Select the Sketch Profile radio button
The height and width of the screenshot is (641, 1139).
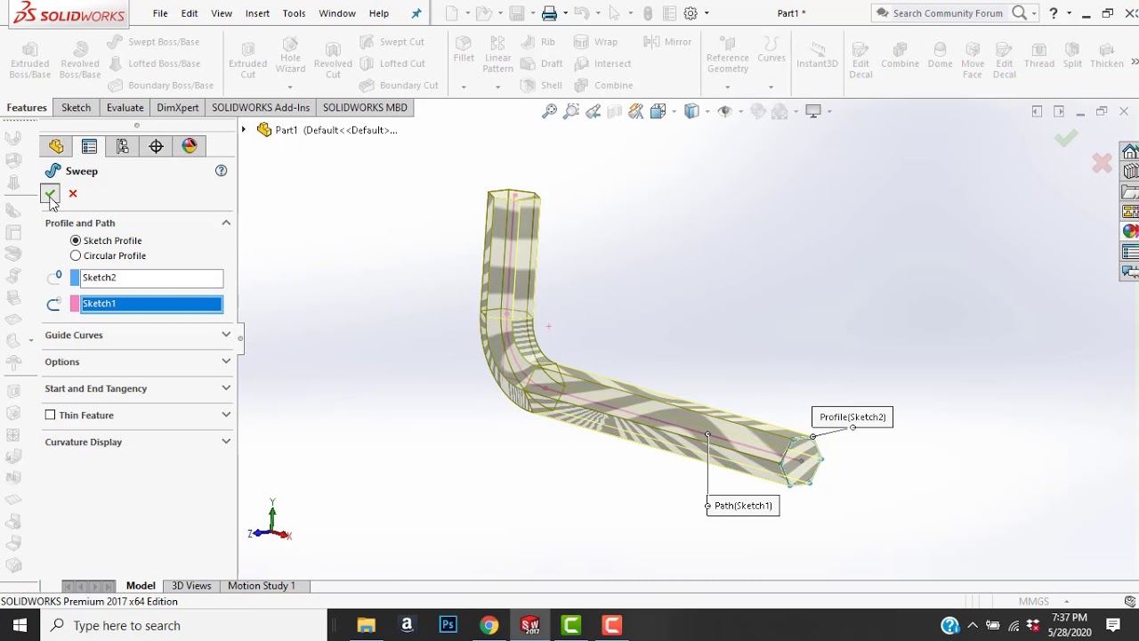[x=76, y=240]
